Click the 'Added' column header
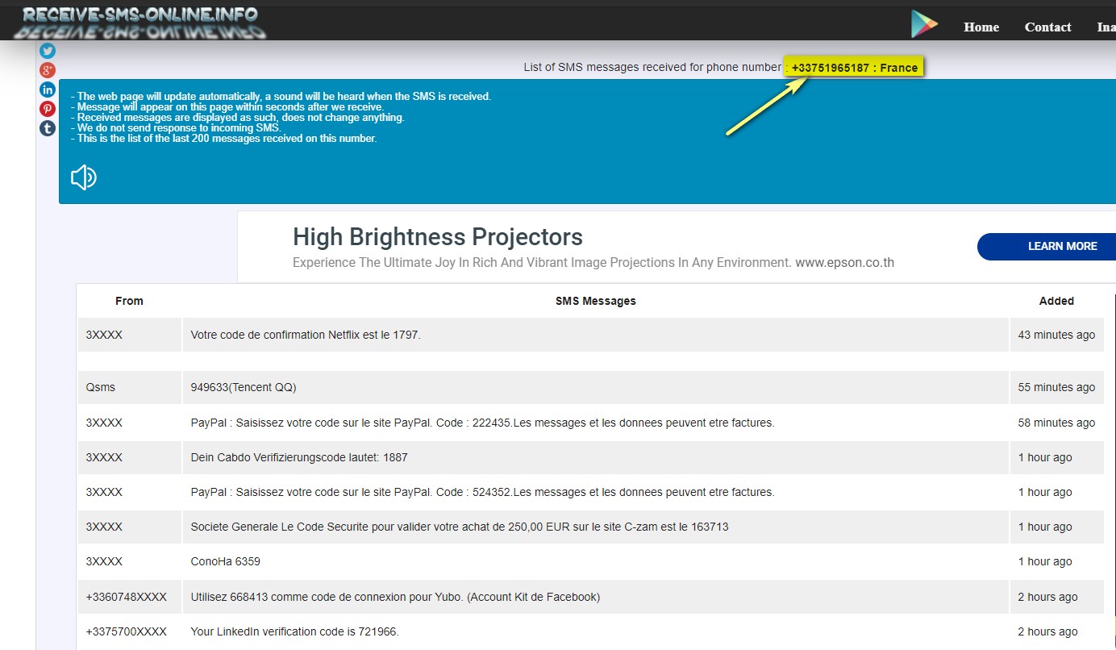The width and height of the screenshot is (1116, 650). pos(1056,301)
